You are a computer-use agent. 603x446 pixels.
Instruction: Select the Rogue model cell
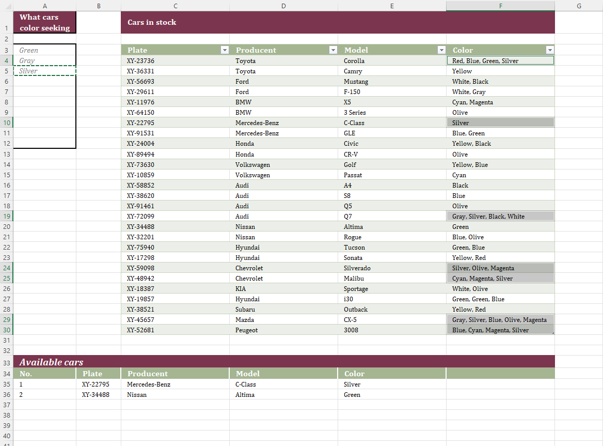pyautogui.click(x=392, y=237)
